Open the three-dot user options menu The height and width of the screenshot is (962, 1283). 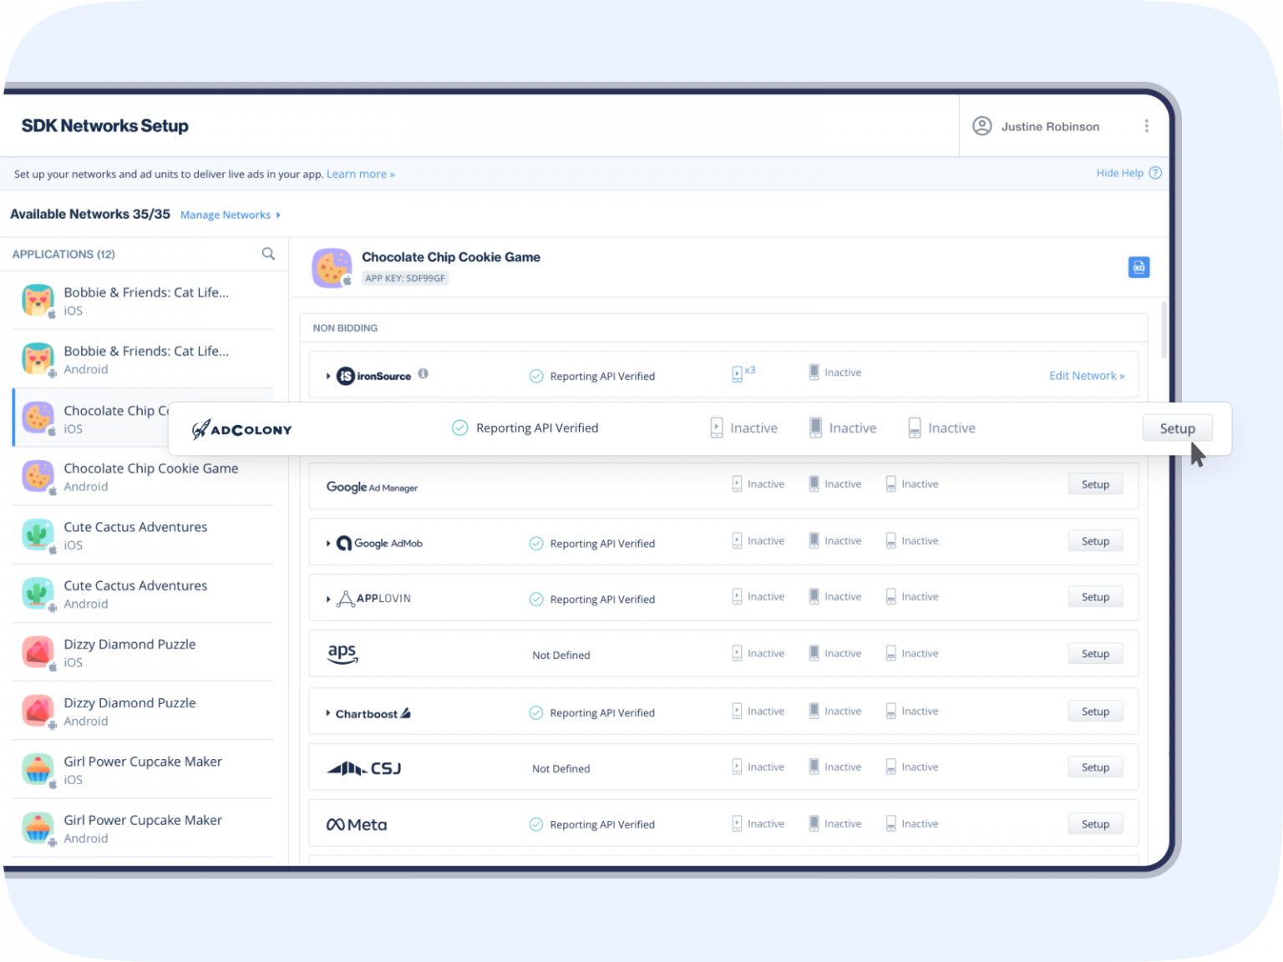[1146, 126]
